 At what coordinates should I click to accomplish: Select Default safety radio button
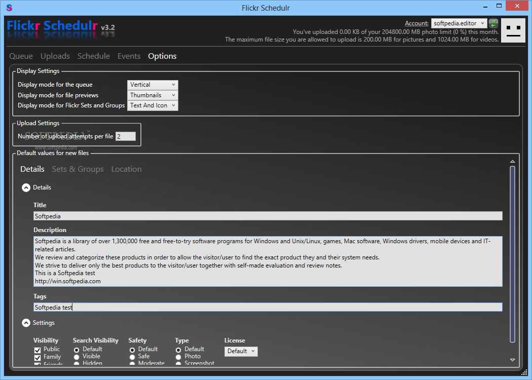(132, 350)
